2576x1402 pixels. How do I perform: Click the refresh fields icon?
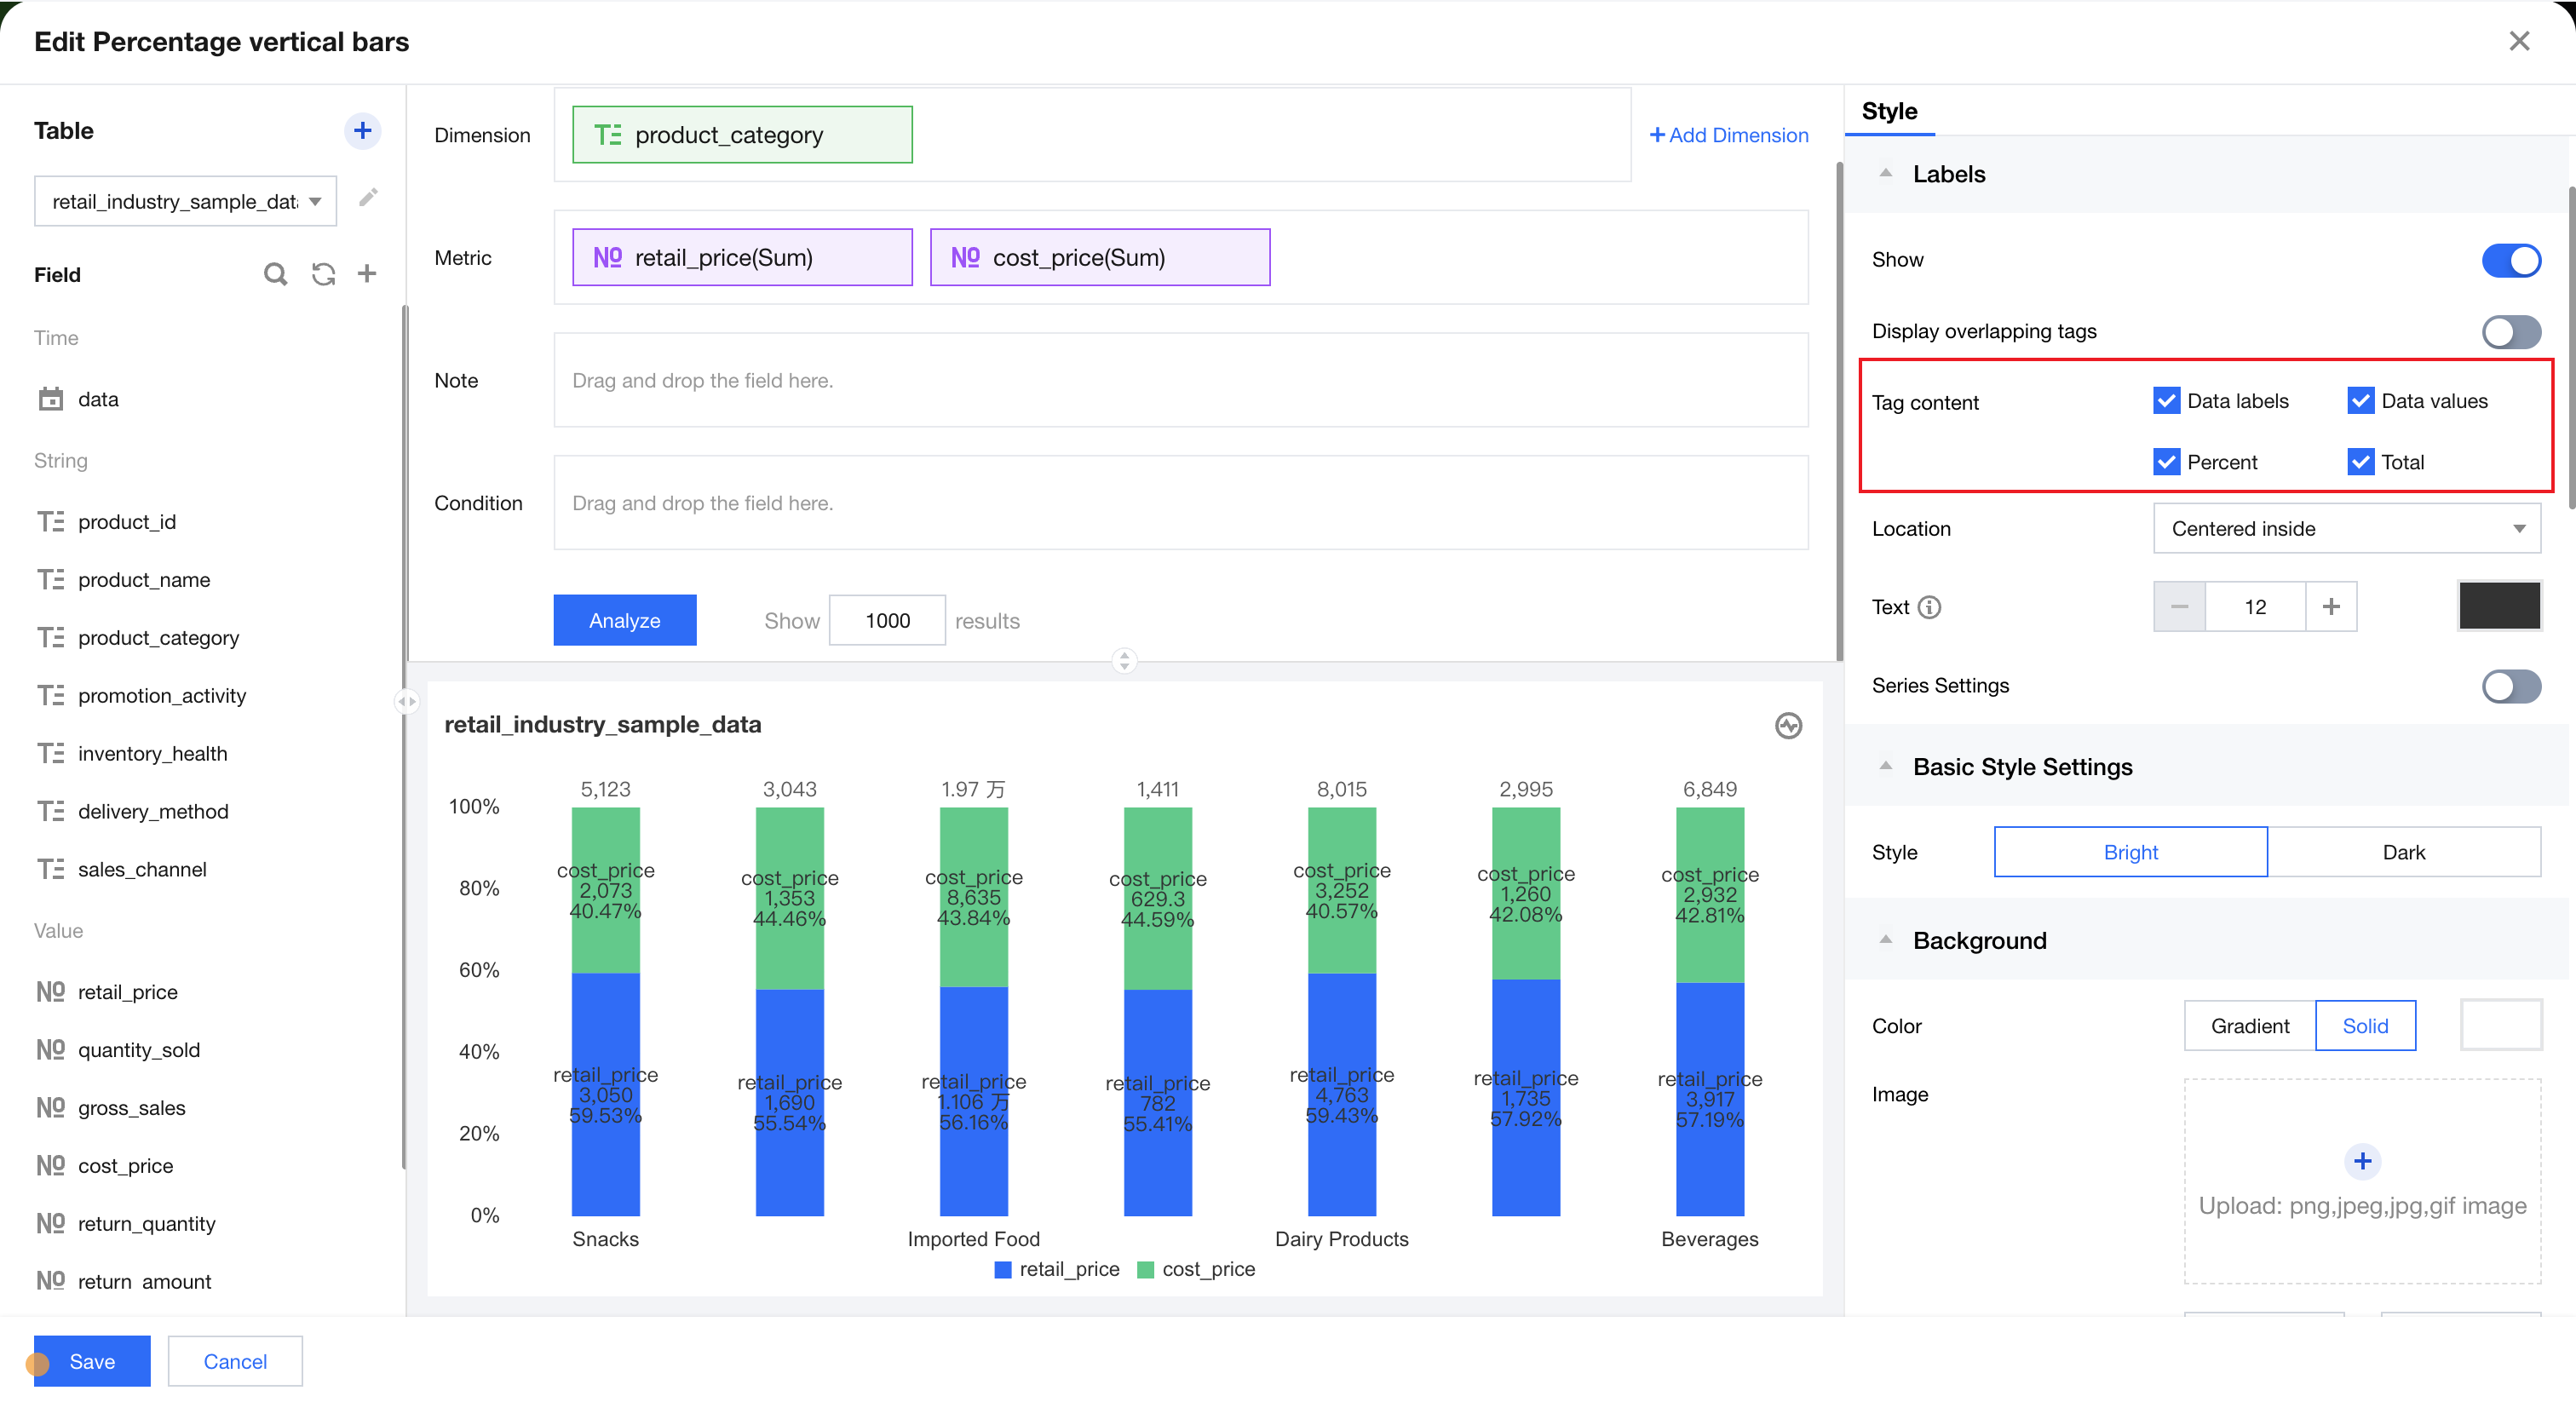click(323, 274)
